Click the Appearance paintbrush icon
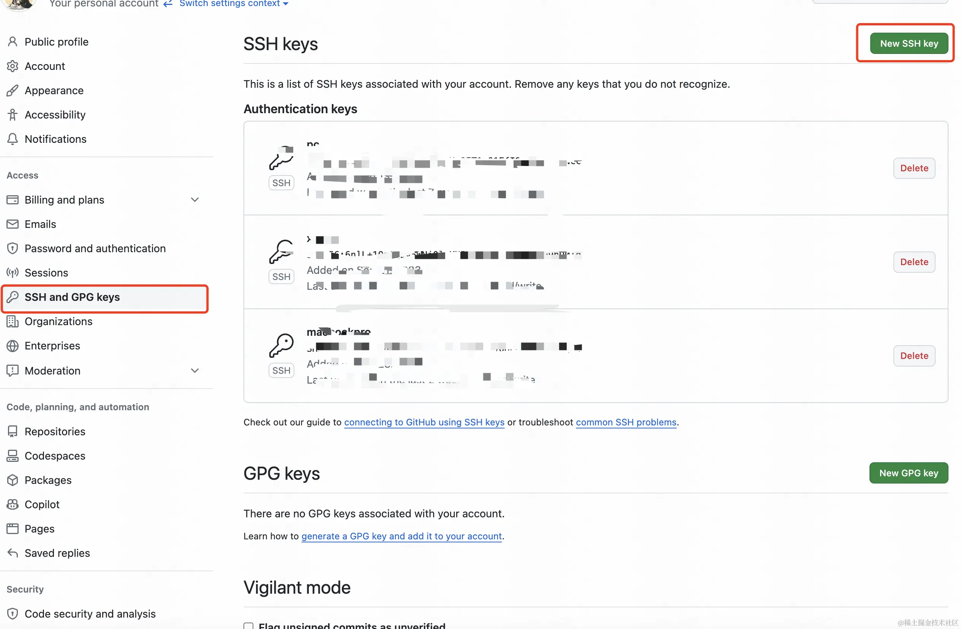The image size is (961, 629). [x=13, y=90]
